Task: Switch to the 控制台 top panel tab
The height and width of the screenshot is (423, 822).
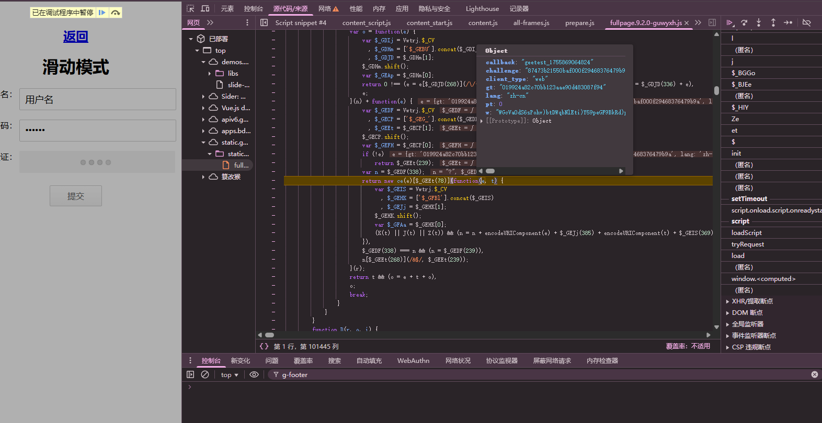Action: (254, 9)
